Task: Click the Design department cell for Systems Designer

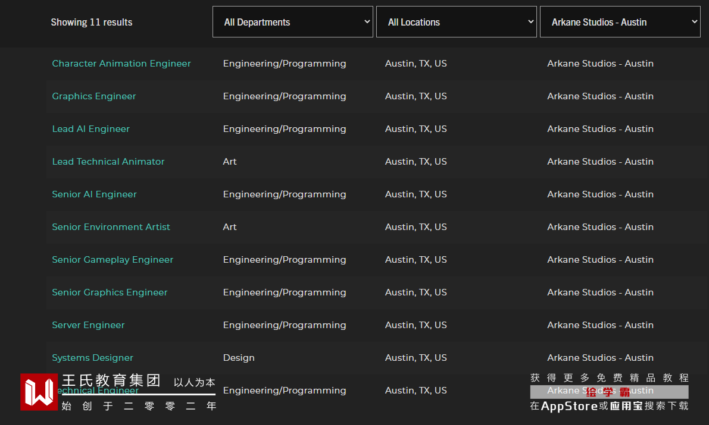Action: point(239,358)
